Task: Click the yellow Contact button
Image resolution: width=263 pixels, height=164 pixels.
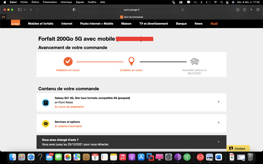Action: pyautogui.click(x=238, y=148)
